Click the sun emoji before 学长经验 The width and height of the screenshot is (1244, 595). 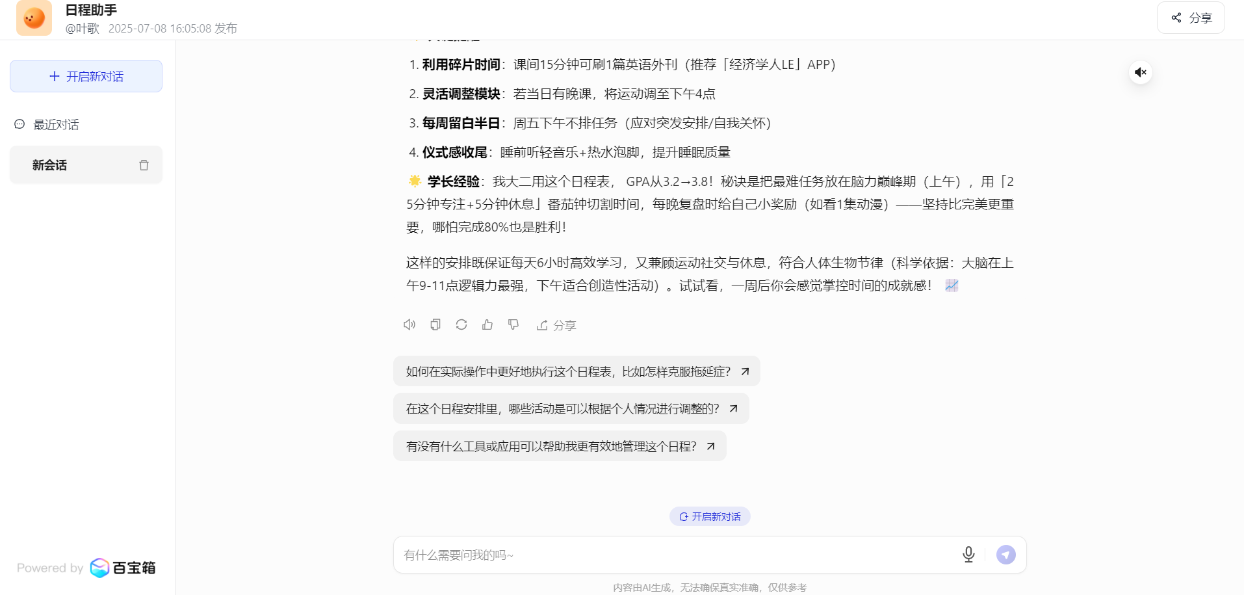click(x=415, y=181)
